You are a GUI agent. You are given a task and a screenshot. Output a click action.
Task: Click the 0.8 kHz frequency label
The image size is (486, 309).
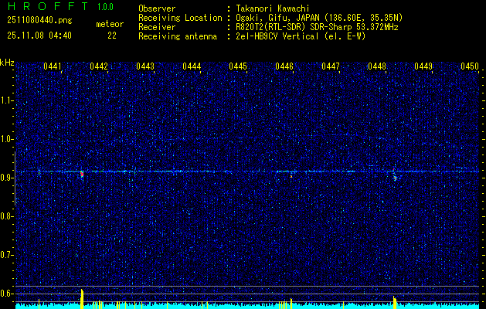[x=7, y=216]
